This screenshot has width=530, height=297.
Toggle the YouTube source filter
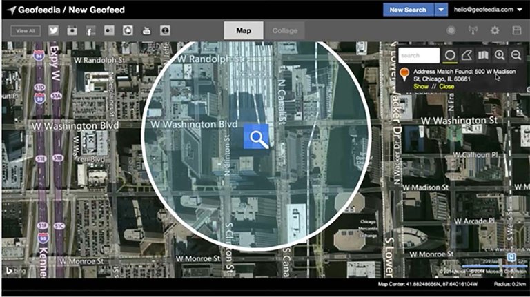point(146,31)
